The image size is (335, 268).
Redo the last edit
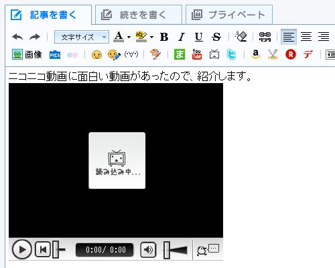click(x=35, y=37)
